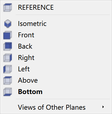Pick the Back view text
112x114 pixels.
tap(25, 46)
